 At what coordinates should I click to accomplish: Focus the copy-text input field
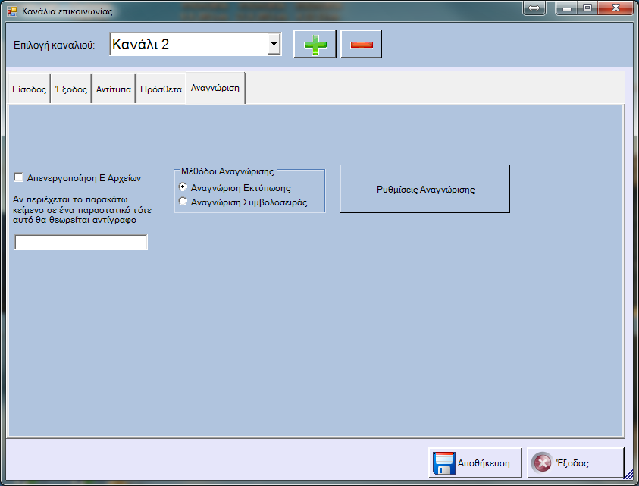[81, 242]
